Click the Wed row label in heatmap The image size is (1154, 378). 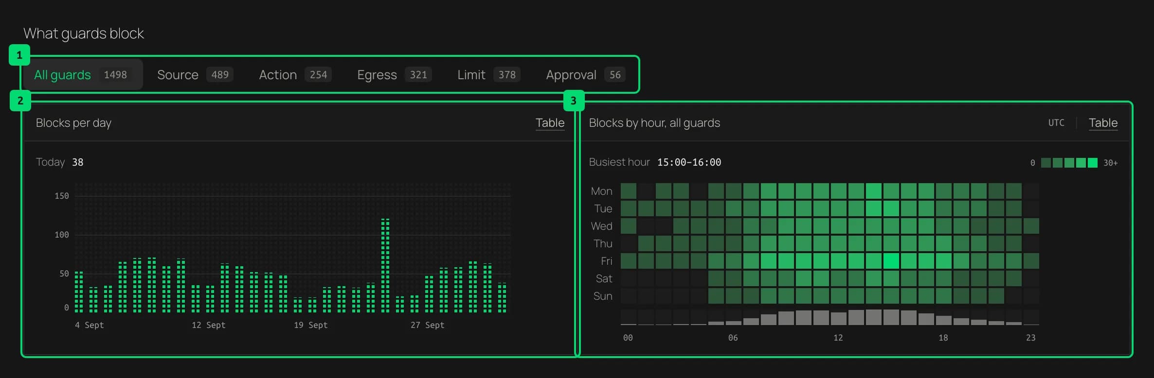pyautogui.click(x=601, y=226)
